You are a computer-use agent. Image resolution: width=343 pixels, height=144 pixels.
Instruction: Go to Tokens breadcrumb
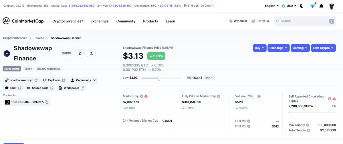click(39, 38)
